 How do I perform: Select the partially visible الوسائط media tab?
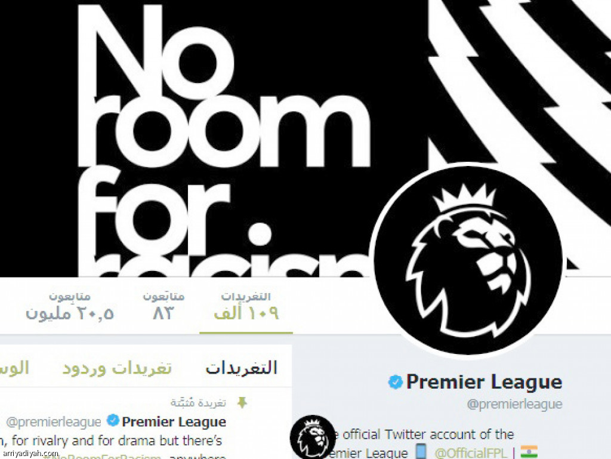14,368
